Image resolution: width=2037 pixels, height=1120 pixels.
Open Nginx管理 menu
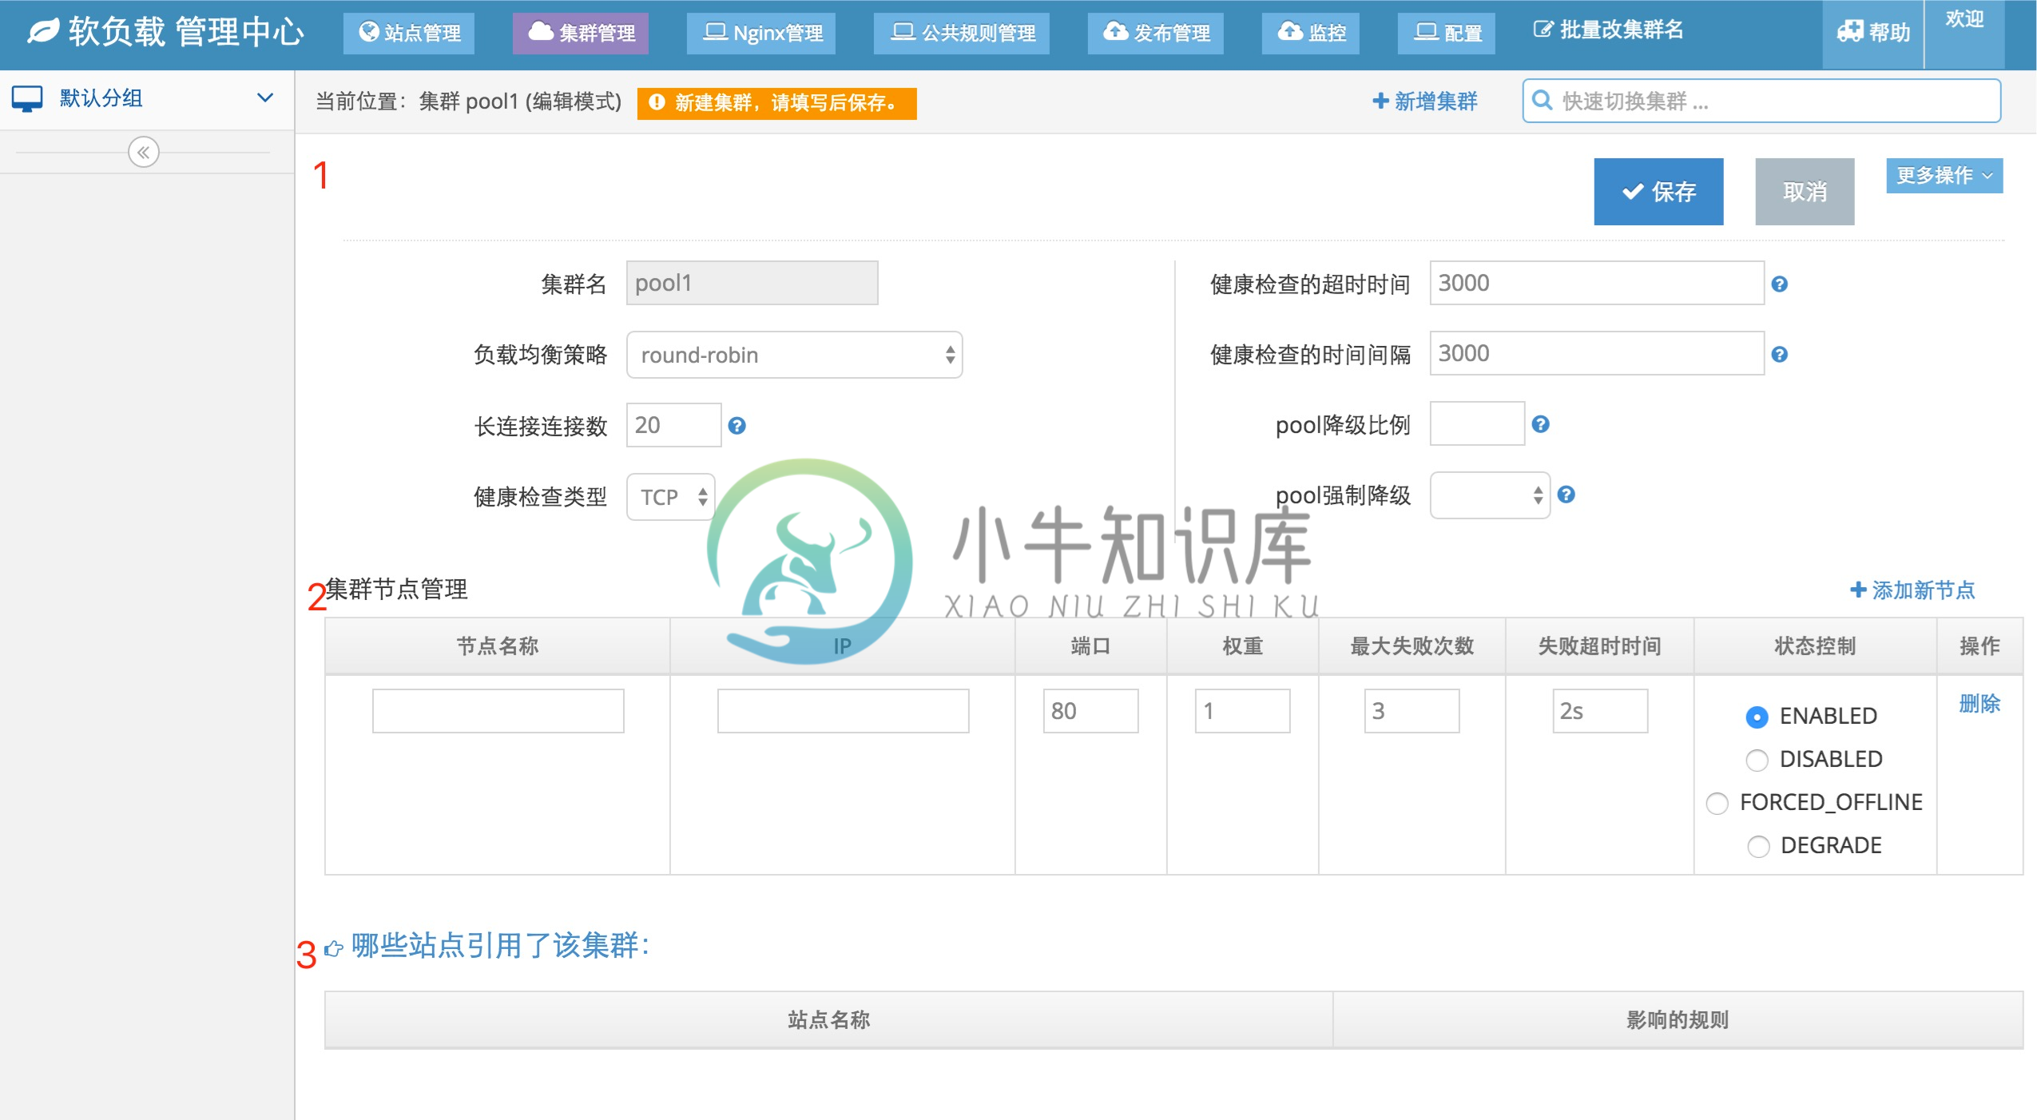coord(761,33)
